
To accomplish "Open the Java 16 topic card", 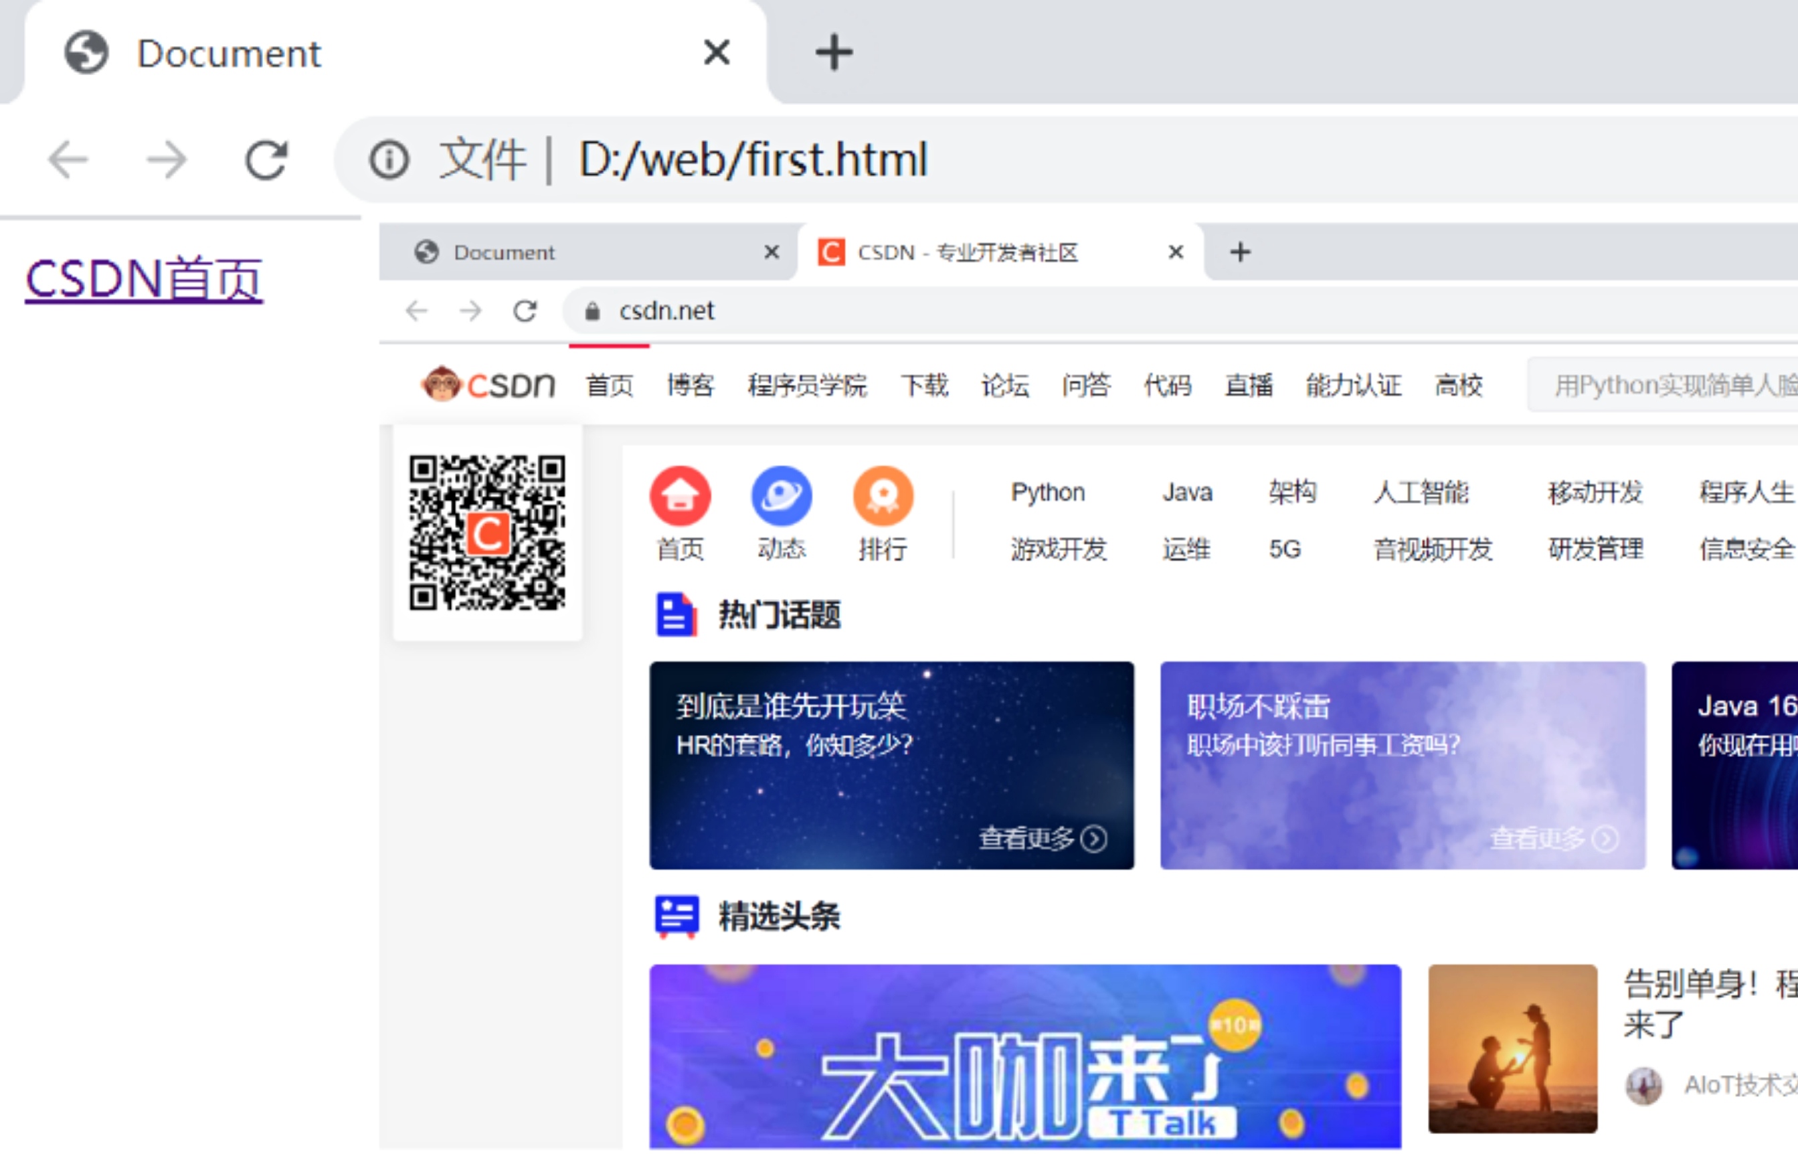I will click(x=1735, y=765).
